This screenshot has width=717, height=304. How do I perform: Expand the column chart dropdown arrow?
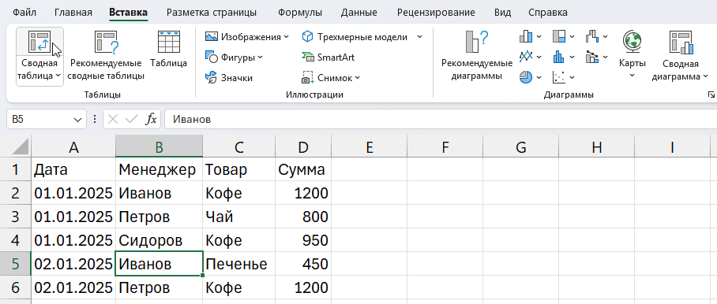[539, 37]
